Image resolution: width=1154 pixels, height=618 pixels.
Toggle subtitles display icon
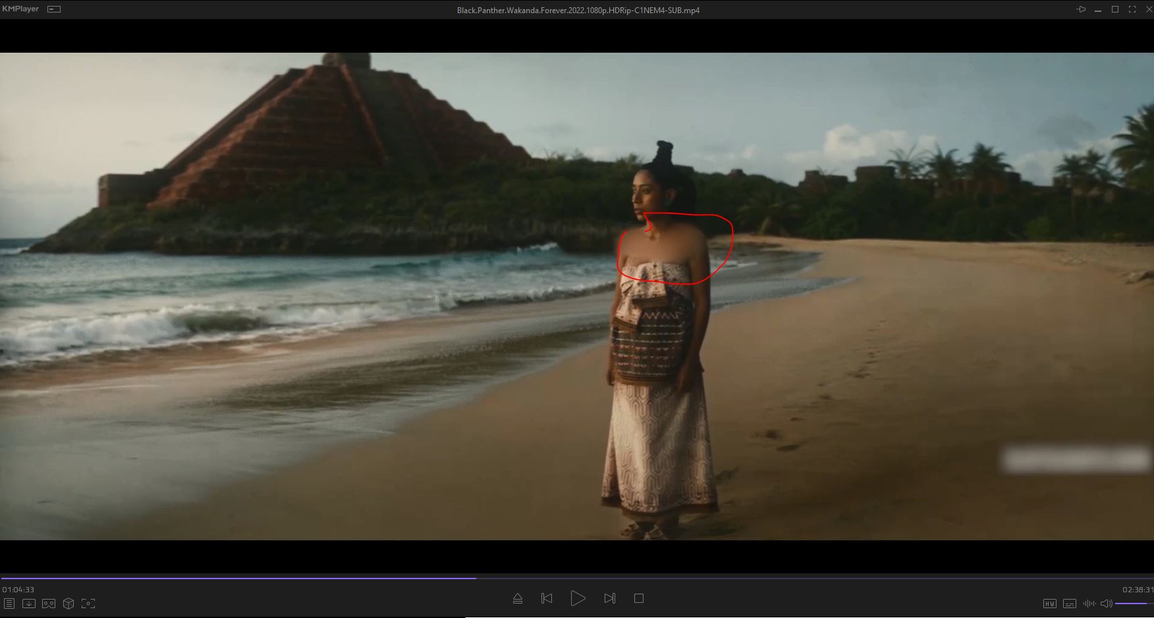point(1070,604)
